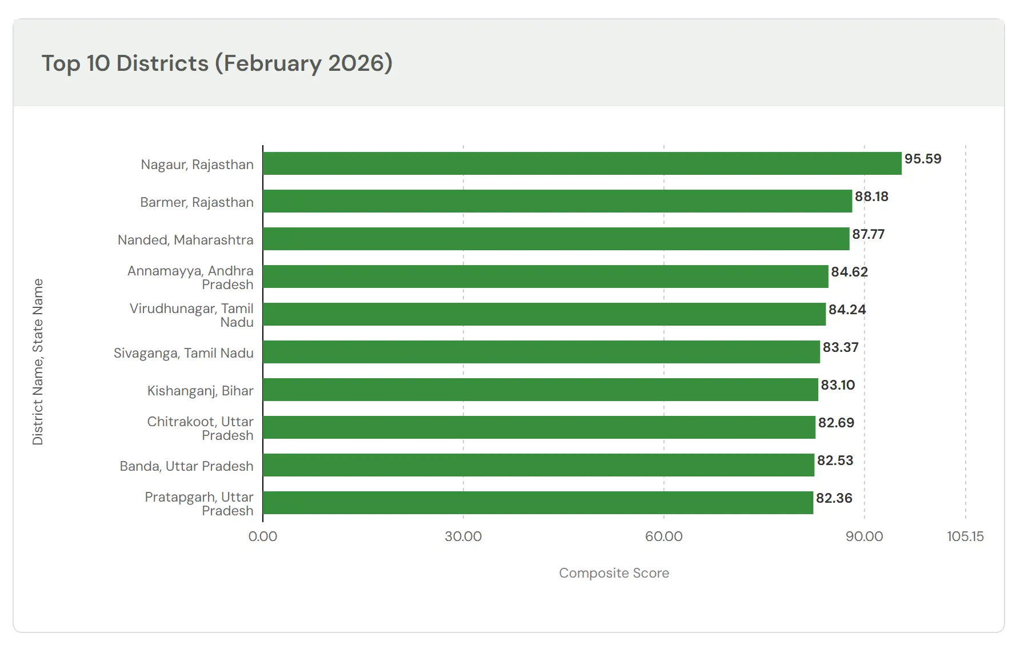Click the Sivaganga, Tamil Nadu bar
This screenshot has height=645, width=1028.
coord(541,352)
